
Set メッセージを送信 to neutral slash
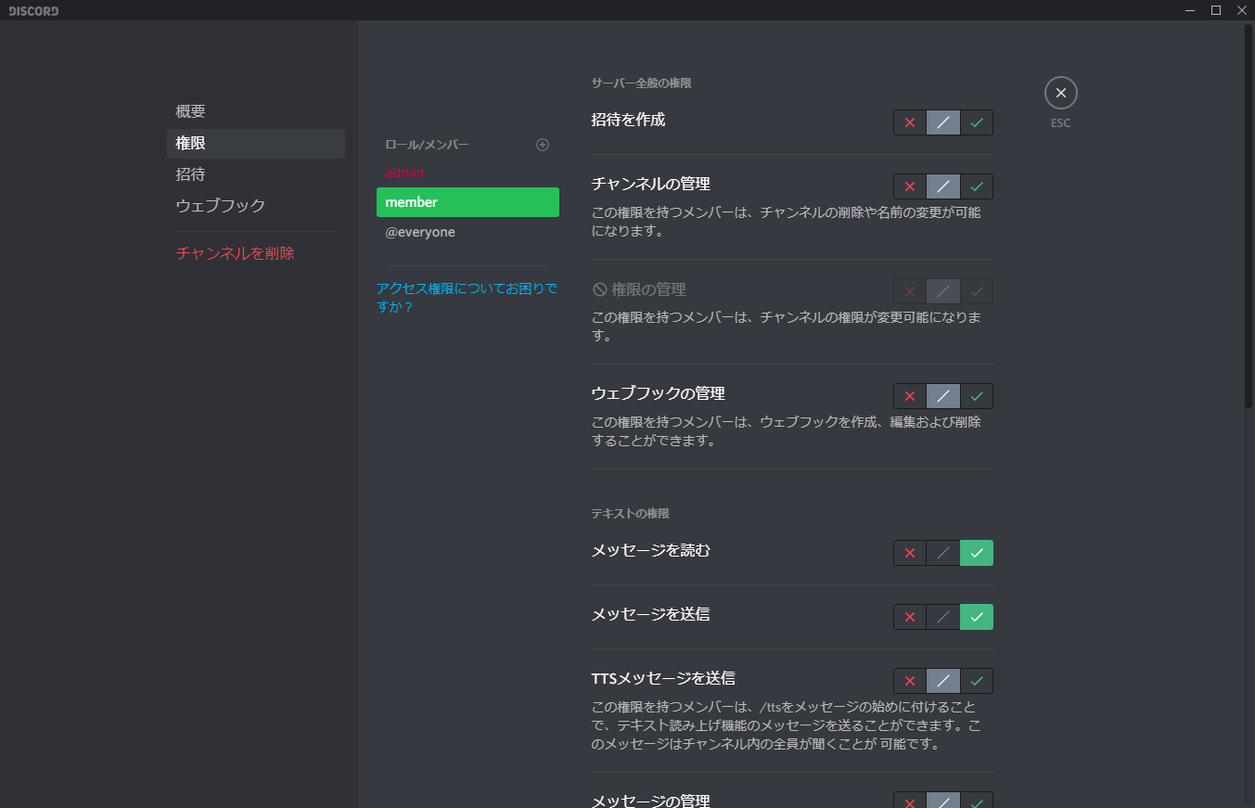(x=943, y=617)
